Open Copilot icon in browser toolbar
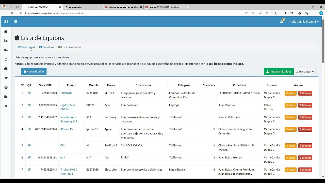The image size is (325, 183). tap(321, 13)
